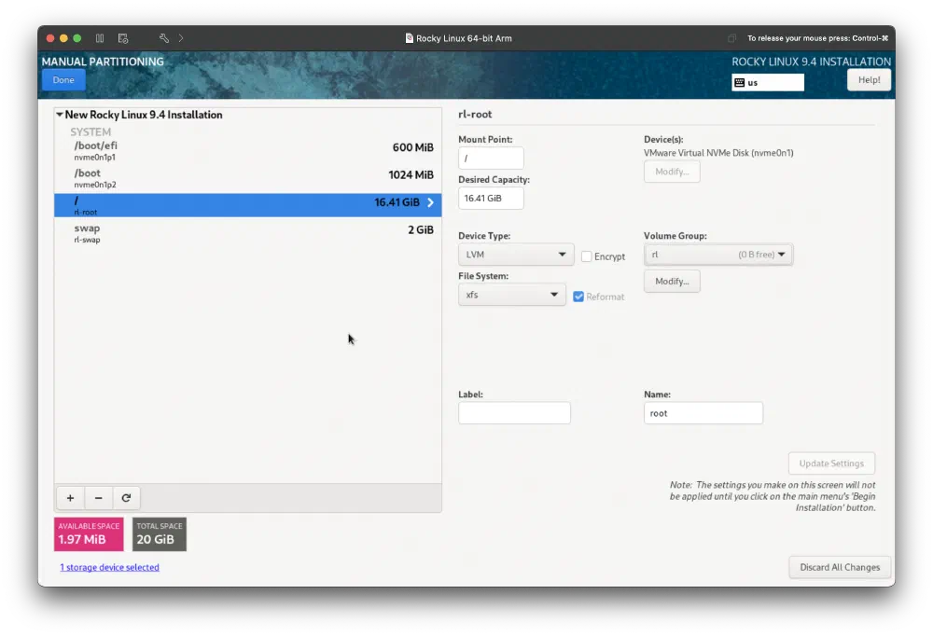Click the keyboard layout us indicator
933x636 pixels.
pyautogui.click(x=768, y=82)
